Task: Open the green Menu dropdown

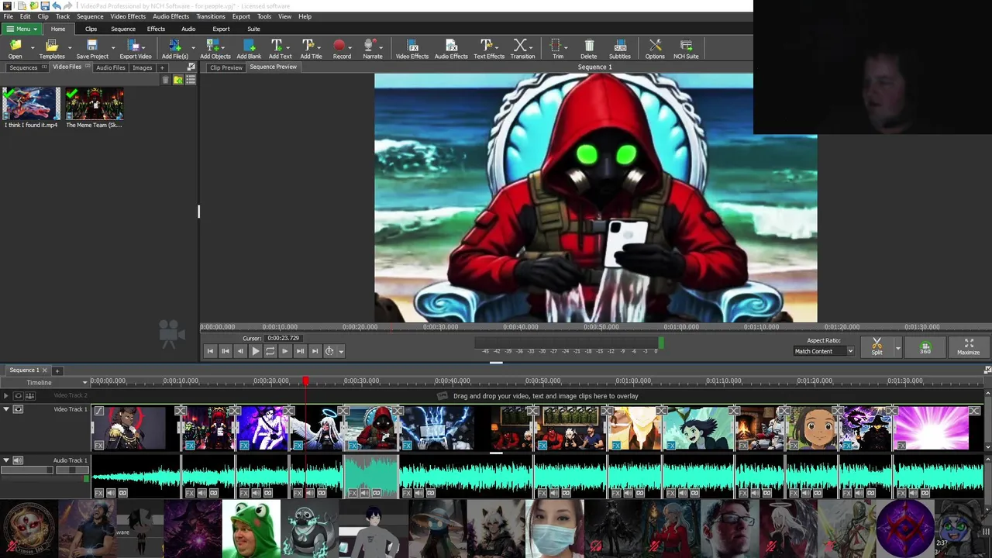Action: click(21, 29)
